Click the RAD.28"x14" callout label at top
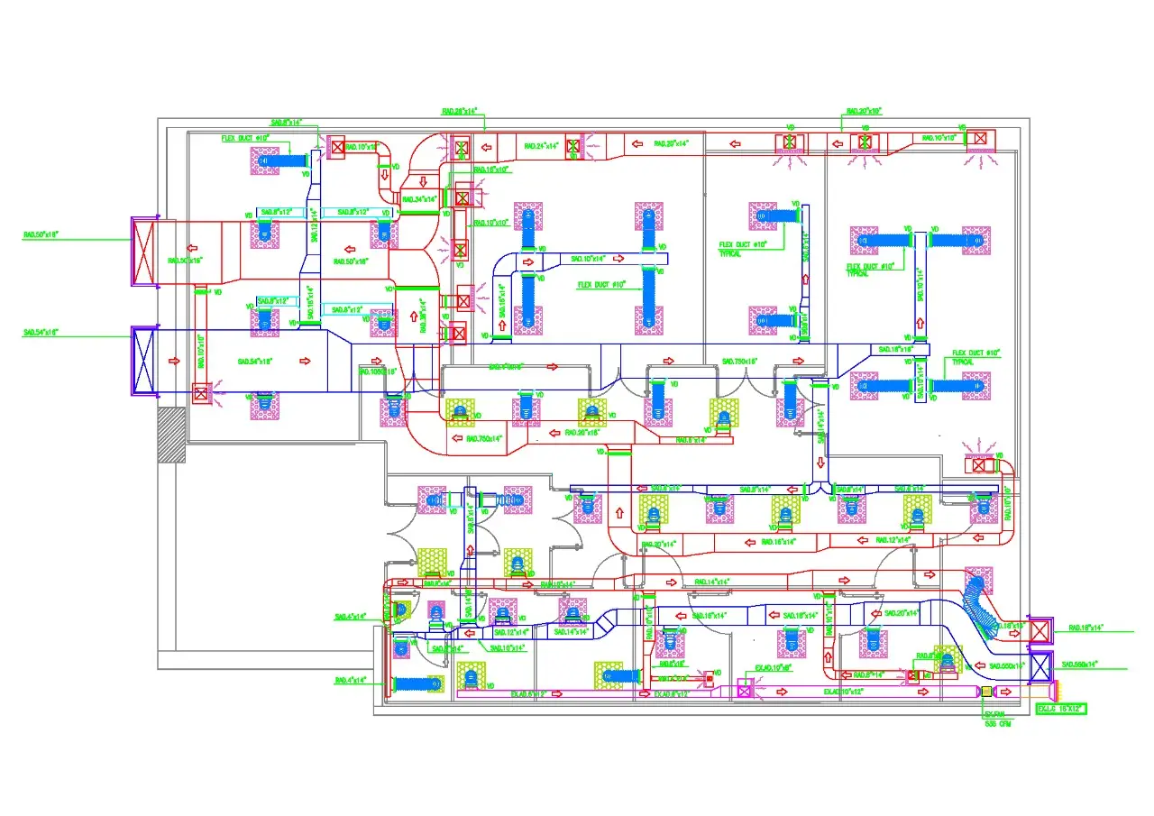The image size is (1154, 816). point(459,111)
